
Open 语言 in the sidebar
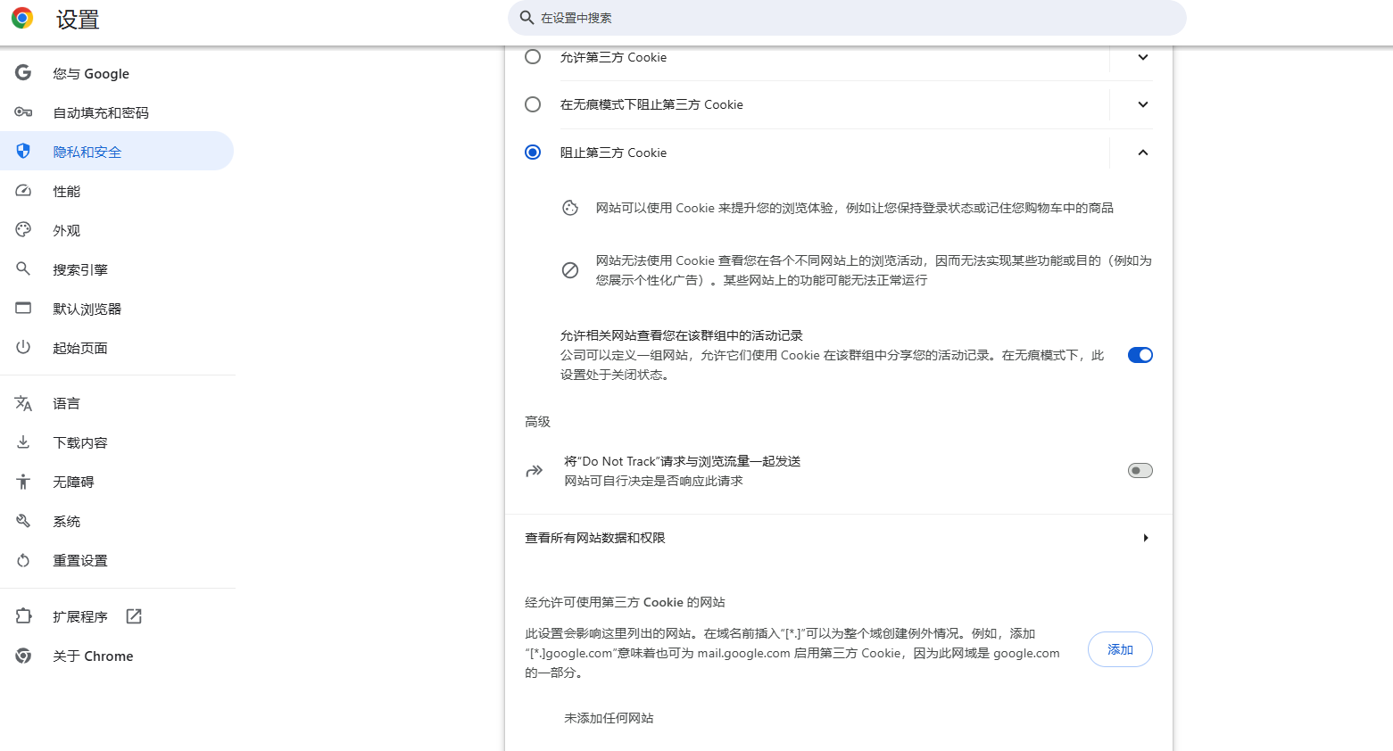click(x=117, y=403)
